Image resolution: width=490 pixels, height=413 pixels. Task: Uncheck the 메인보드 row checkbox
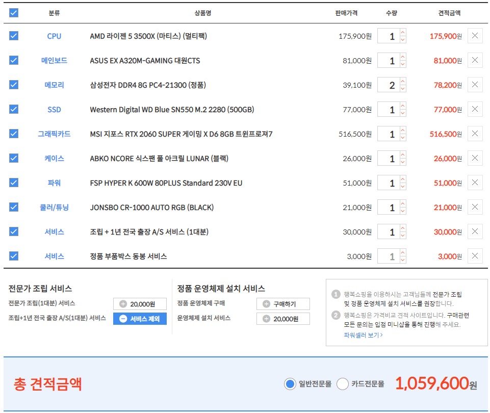pos(14,60)
